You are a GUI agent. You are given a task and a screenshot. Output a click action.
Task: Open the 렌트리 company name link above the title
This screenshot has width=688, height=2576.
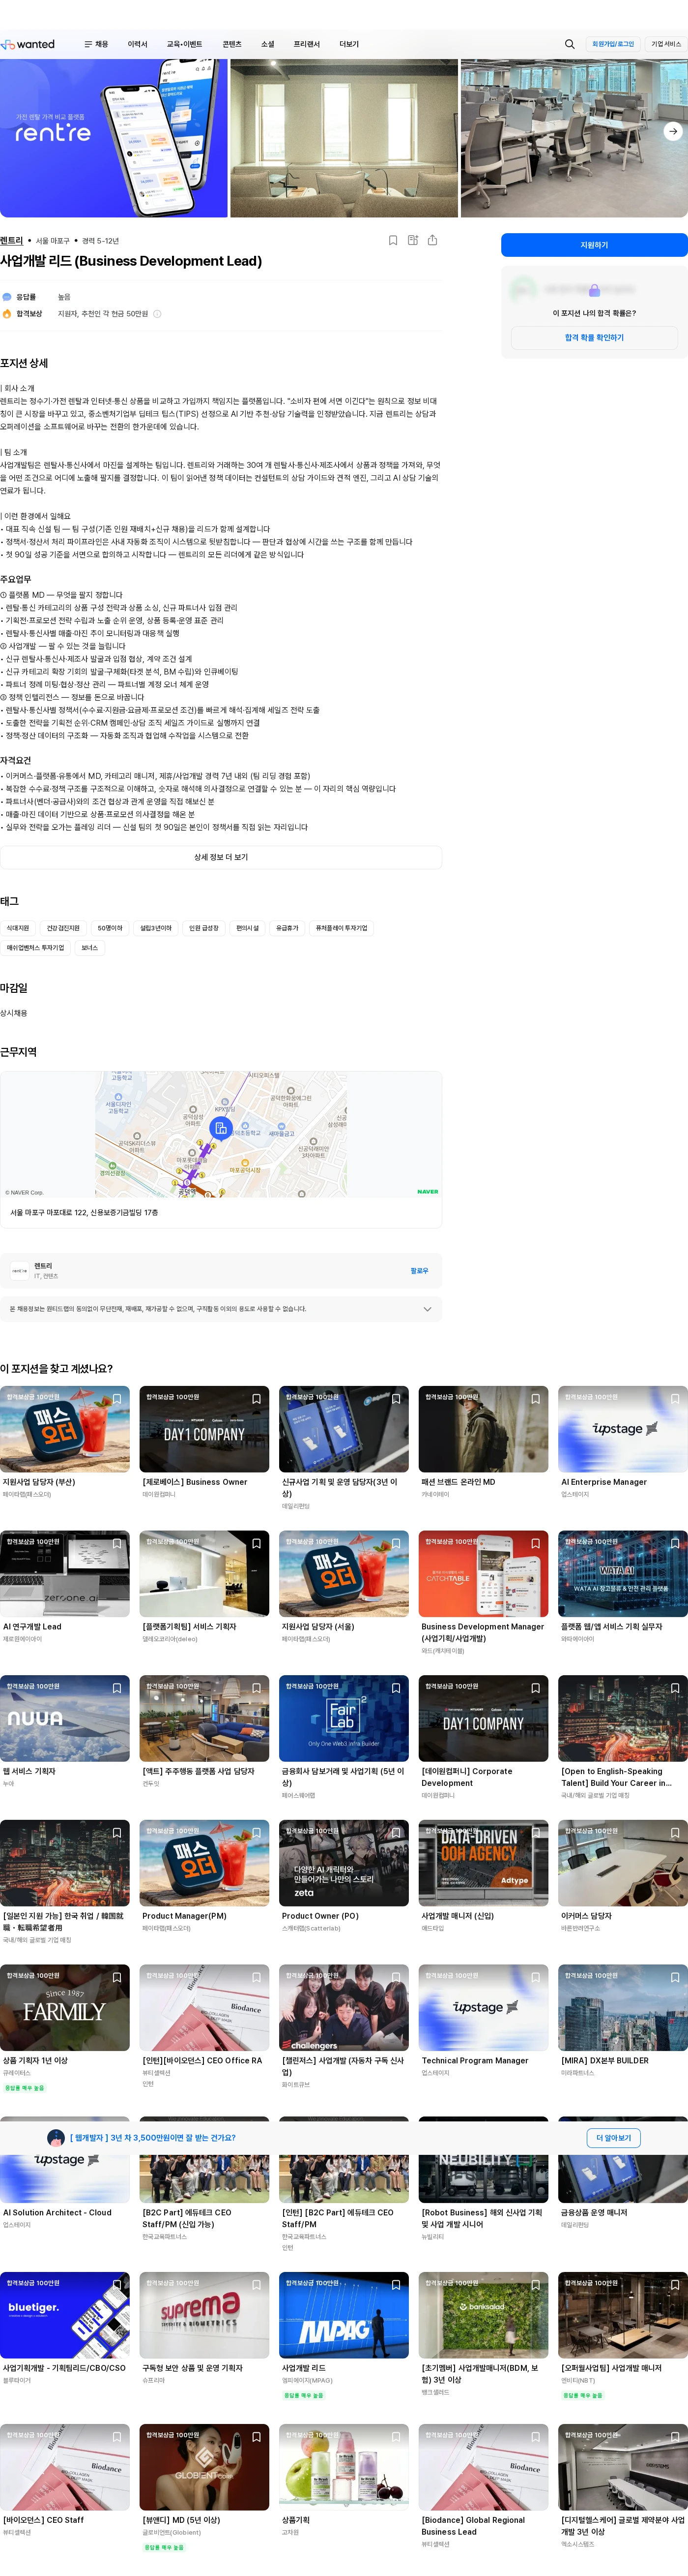click(x=11, y=241)
